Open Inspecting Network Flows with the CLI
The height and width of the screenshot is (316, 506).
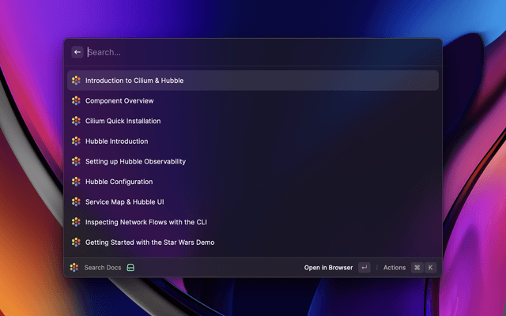[145, 222]
